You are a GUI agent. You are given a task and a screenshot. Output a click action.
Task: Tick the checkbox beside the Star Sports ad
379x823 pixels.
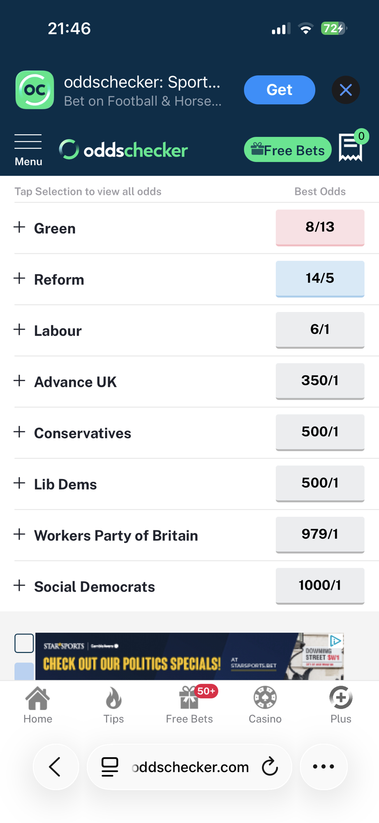click(24, 643)
